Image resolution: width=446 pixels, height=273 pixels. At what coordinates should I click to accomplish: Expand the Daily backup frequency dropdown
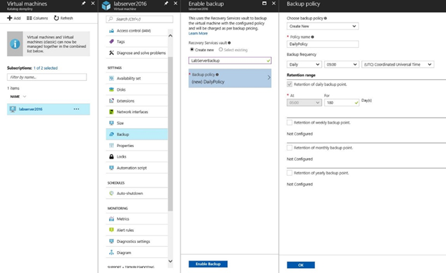point(304,64)
